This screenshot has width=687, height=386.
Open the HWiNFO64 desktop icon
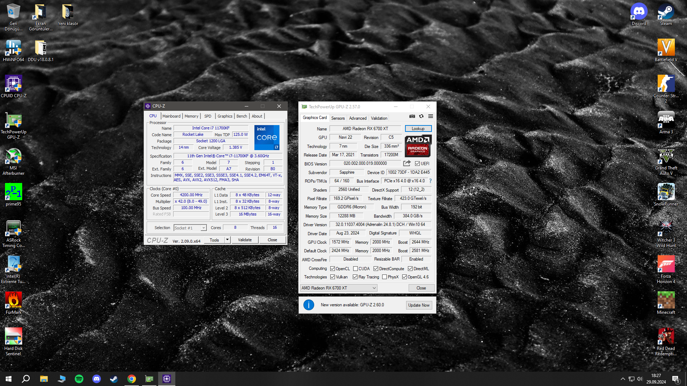[x=14, y=50]
